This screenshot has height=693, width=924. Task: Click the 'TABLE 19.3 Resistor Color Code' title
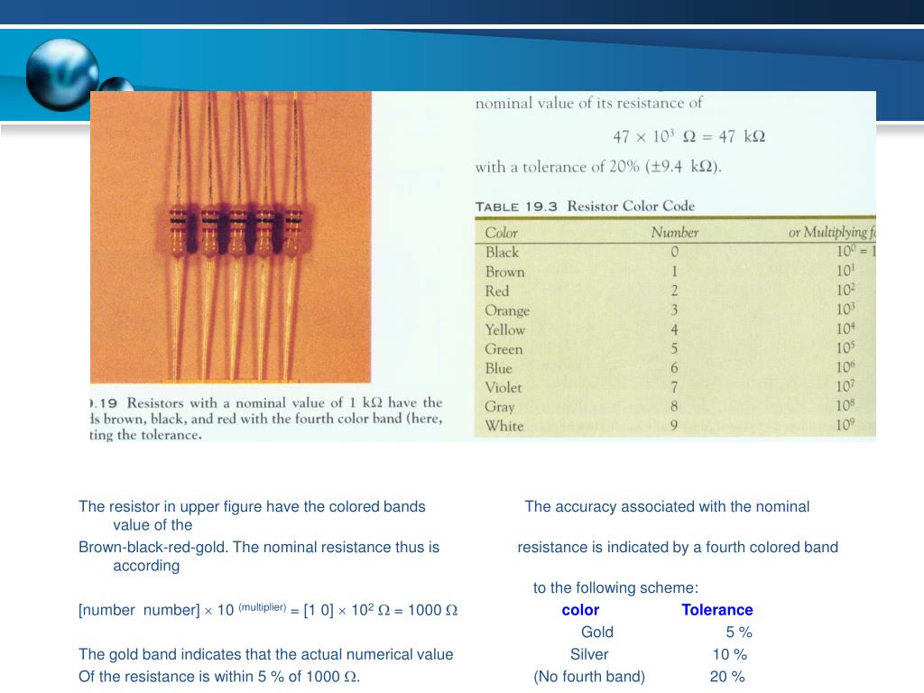tap(585, 207)
